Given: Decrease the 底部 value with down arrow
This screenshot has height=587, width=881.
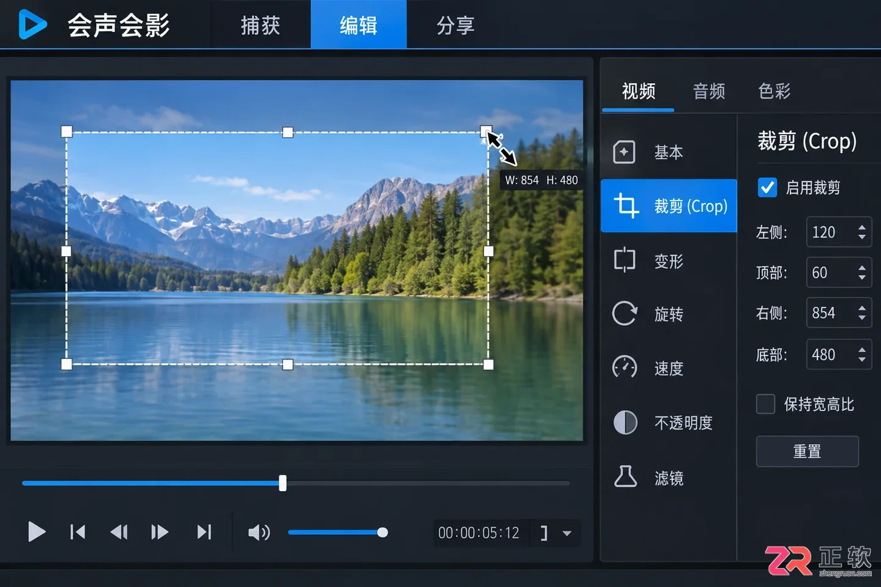Looking at the screenshot, I should [862, 360].
